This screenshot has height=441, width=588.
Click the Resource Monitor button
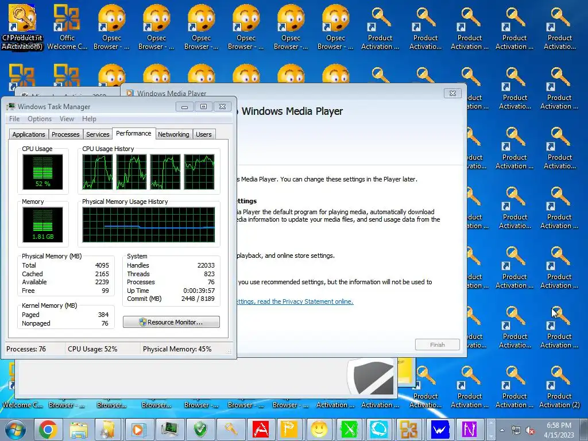tap(171, 322)
